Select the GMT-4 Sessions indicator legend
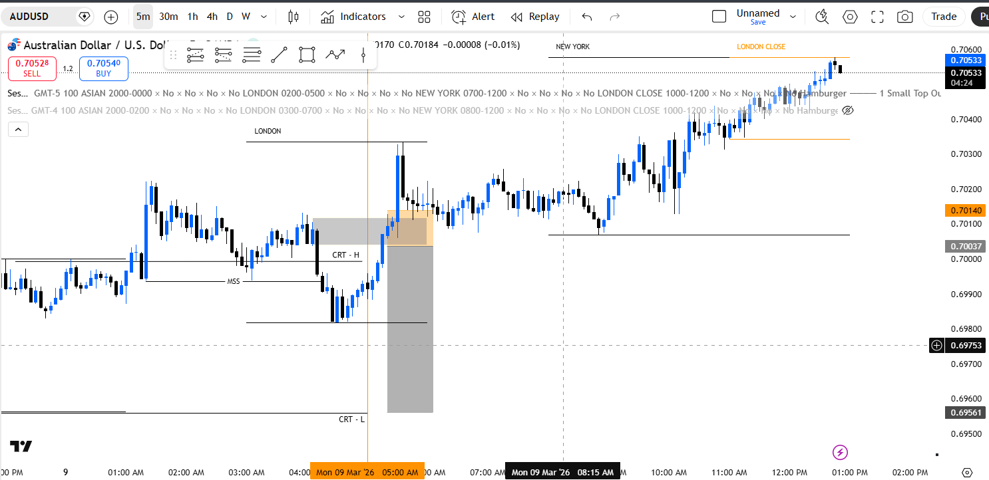 tap(423, 110)
